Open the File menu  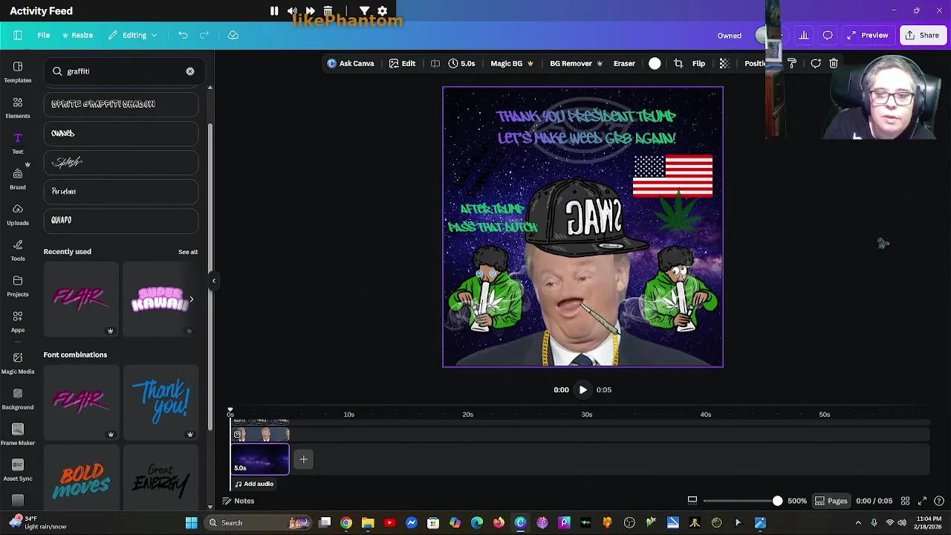[44, 35]
